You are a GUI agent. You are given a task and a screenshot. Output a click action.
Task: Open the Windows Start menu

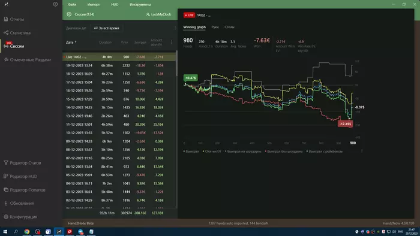point(5,232)
